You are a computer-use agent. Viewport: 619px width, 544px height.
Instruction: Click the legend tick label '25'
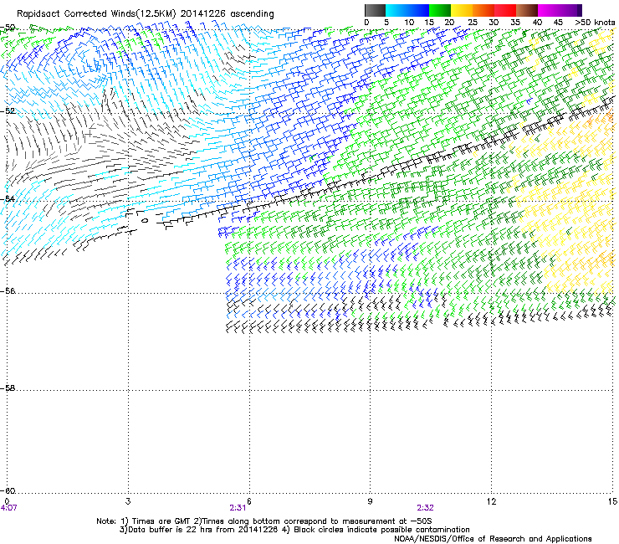472,23
